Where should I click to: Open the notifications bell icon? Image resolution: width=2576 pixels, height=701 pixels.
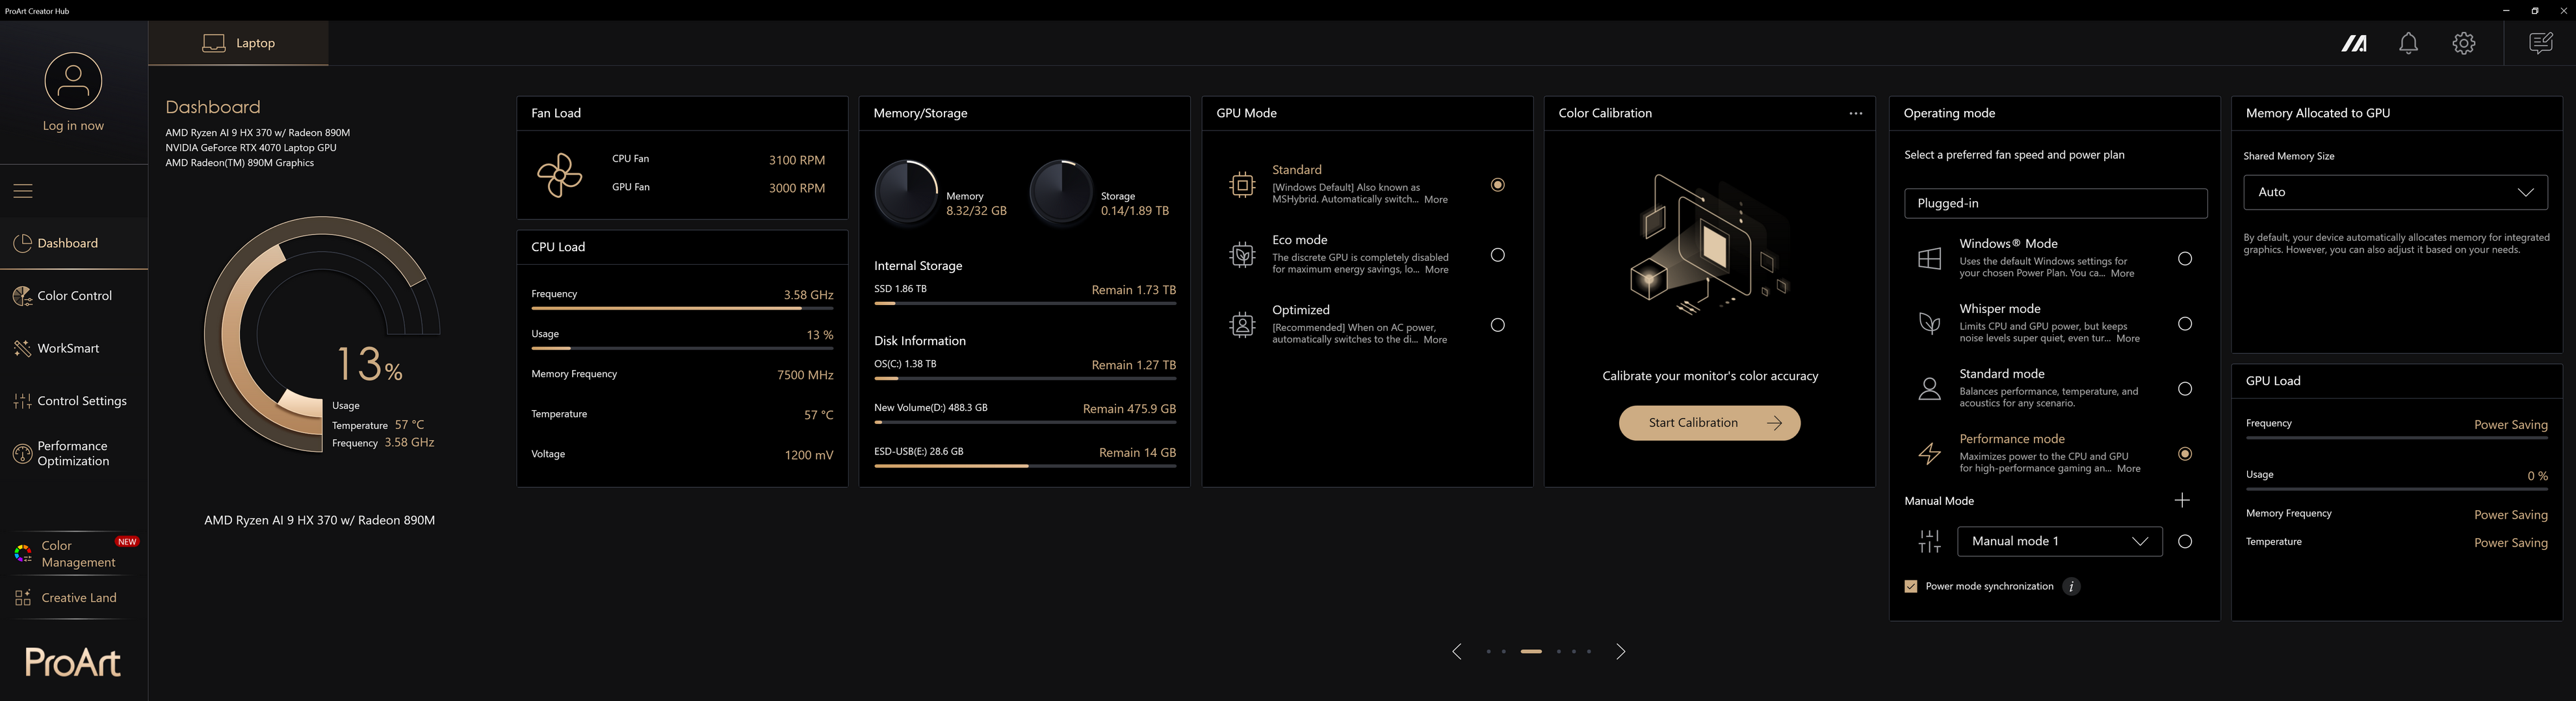2409,43
